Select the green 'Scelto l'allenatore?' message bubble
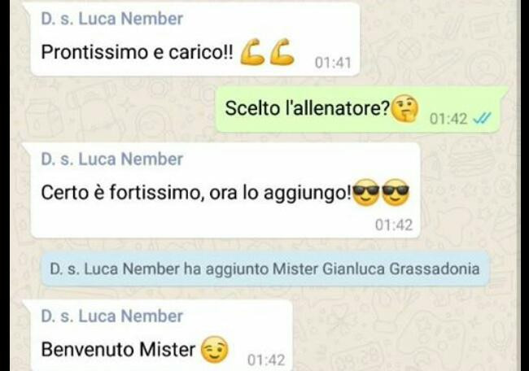 (x=361, y=109)
